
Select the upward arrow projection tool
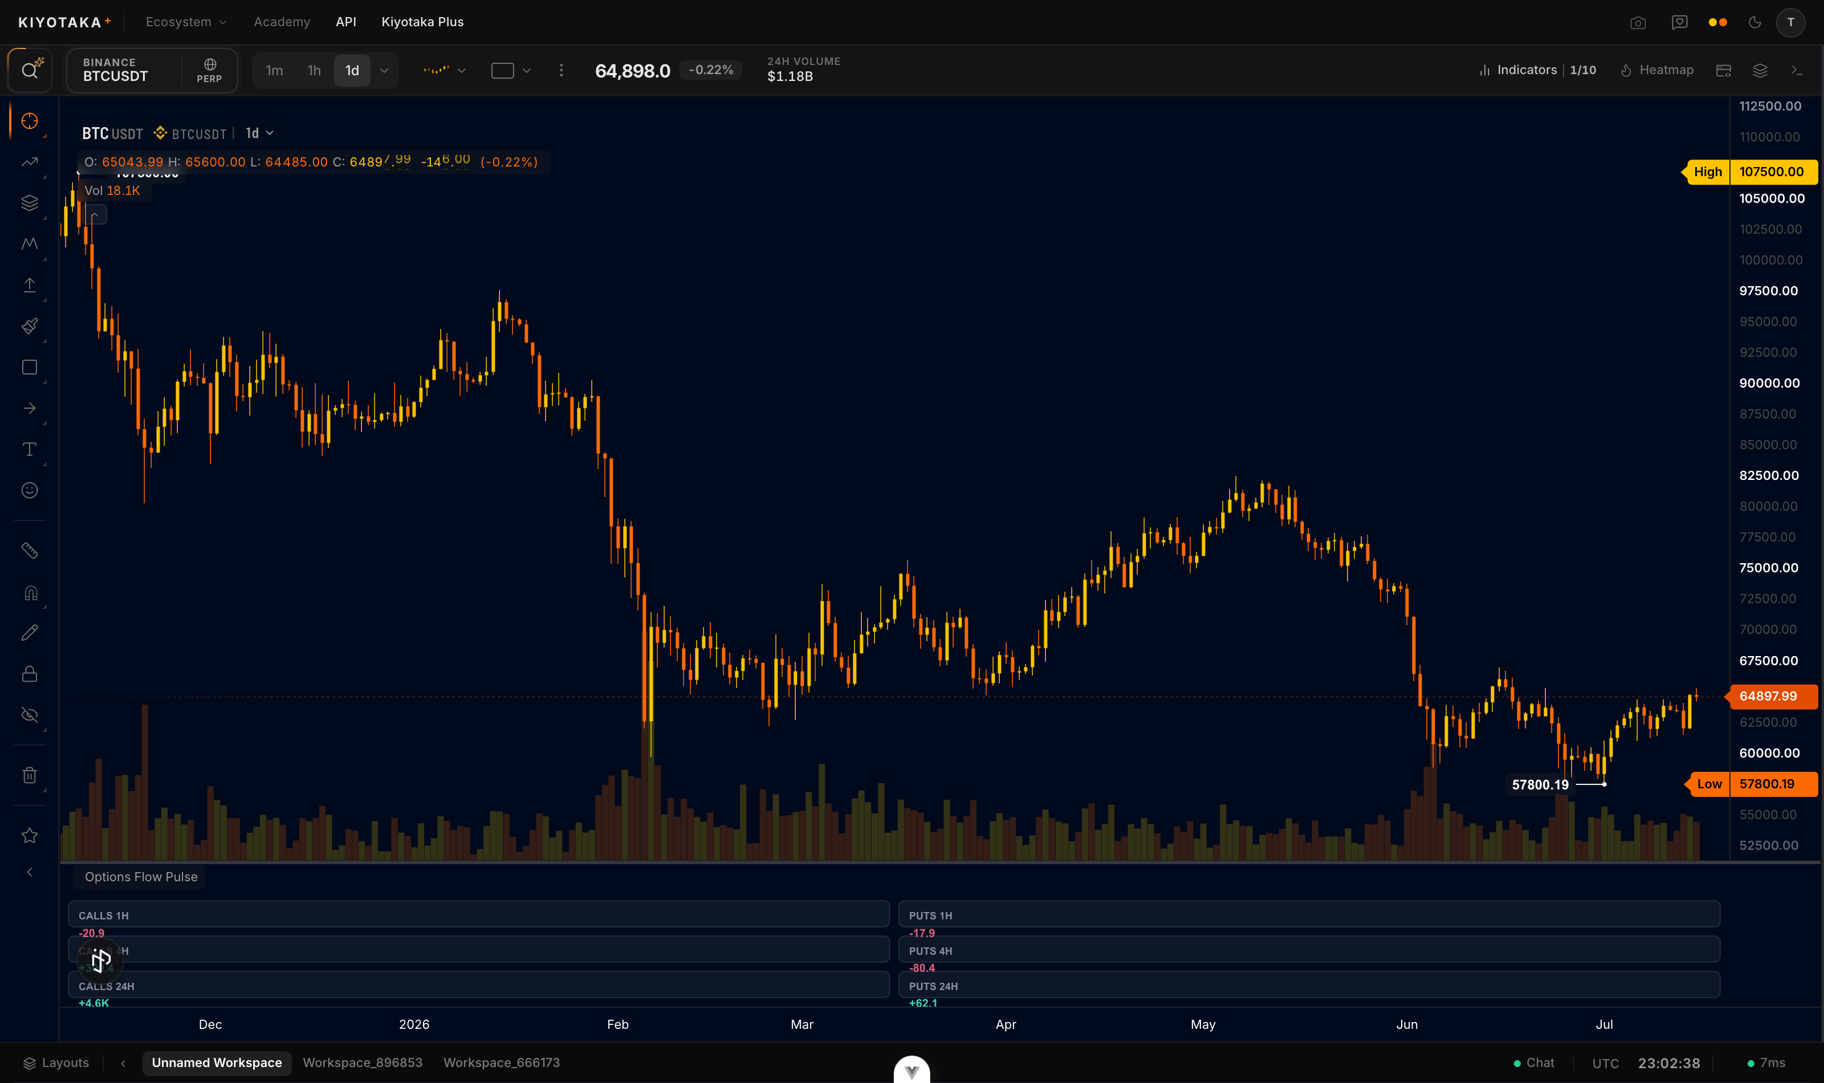30,284
